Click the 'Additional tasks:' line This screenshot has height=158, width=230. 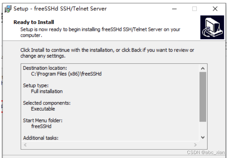[40, 138]
